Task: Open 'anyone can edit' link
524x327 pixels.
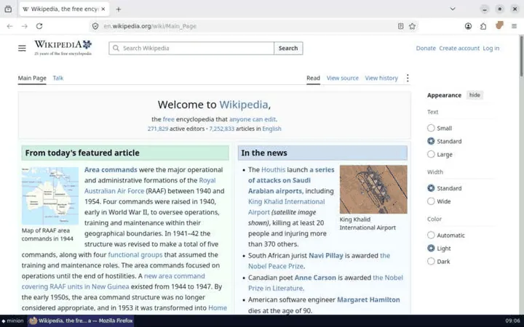Action: coord(253,119)
